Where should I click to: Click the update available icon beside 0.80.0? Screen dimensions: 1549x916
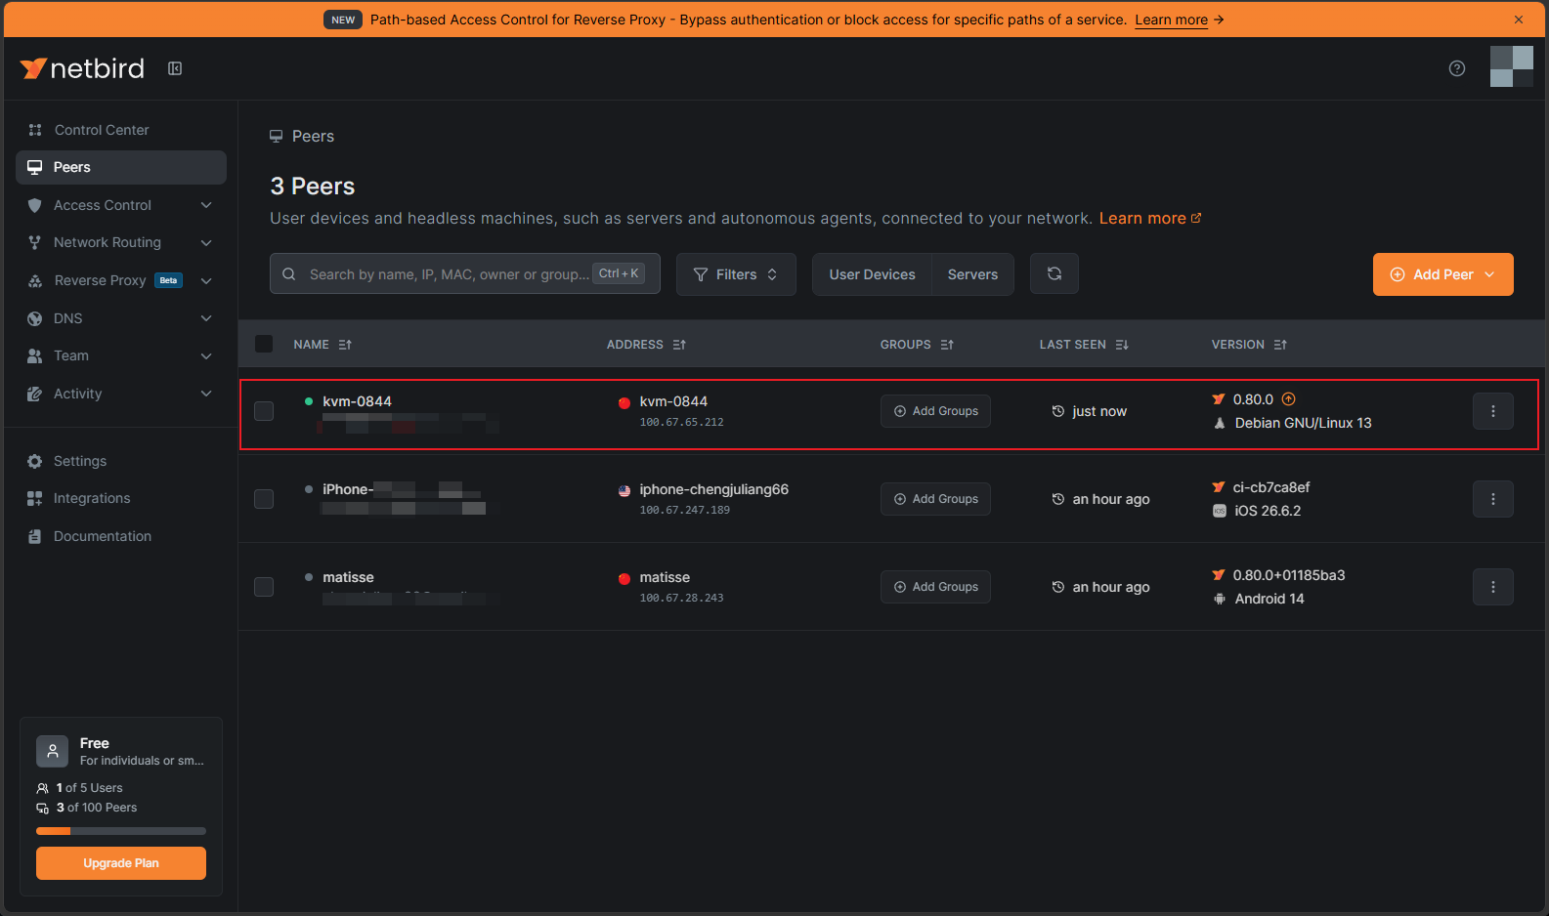(1289, 398)
